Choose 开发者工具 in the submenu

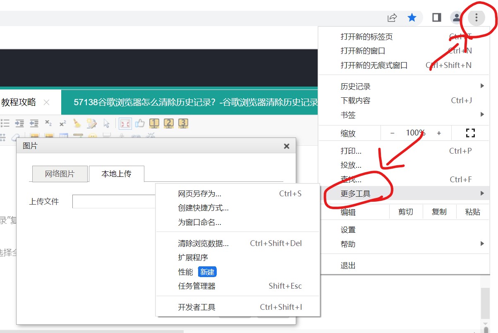coord(197,307)
